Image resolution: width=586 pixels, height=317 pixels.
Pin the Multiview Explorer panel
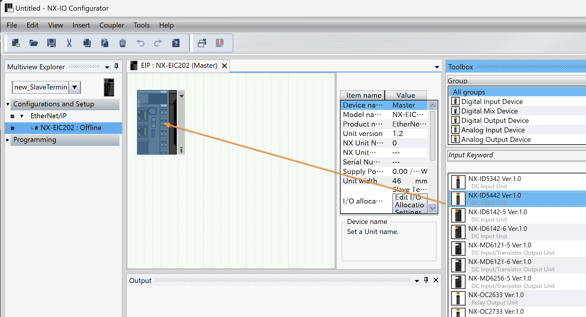(116, 66)
